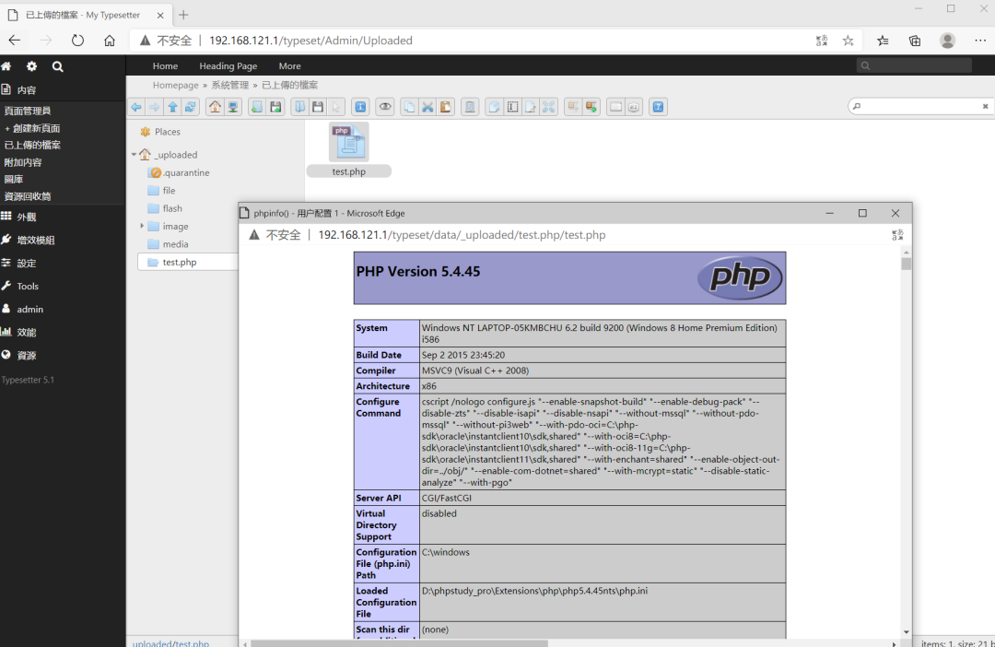Click the eye preview icon
The image size is (995, 647).
[385, 107]
